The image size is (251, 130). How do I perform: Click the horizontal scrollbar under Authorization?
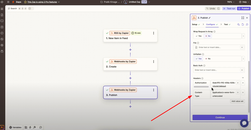201,87
